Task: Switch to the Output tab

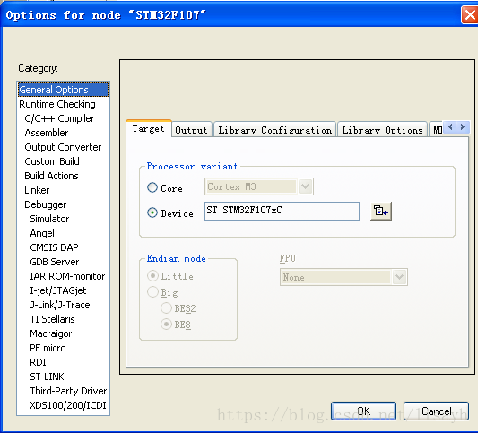Action: point(191,130)
